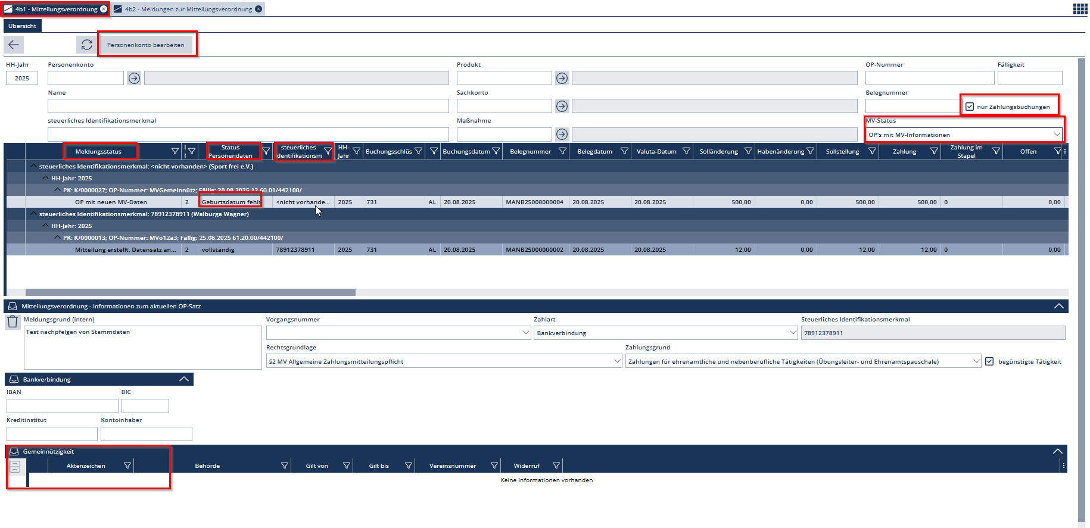Open the app grid icon top right
The height and width of the screenshot is (528, 1090).
click(x=1080, y=9)
